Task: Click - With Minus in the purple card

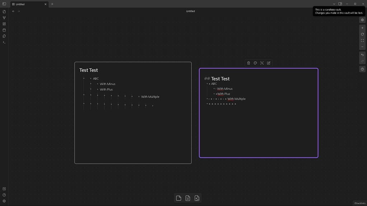Action: coord(224,89)
